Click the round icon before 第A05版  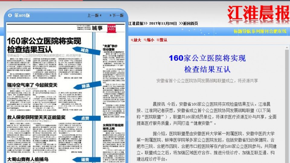pos(10,15)
